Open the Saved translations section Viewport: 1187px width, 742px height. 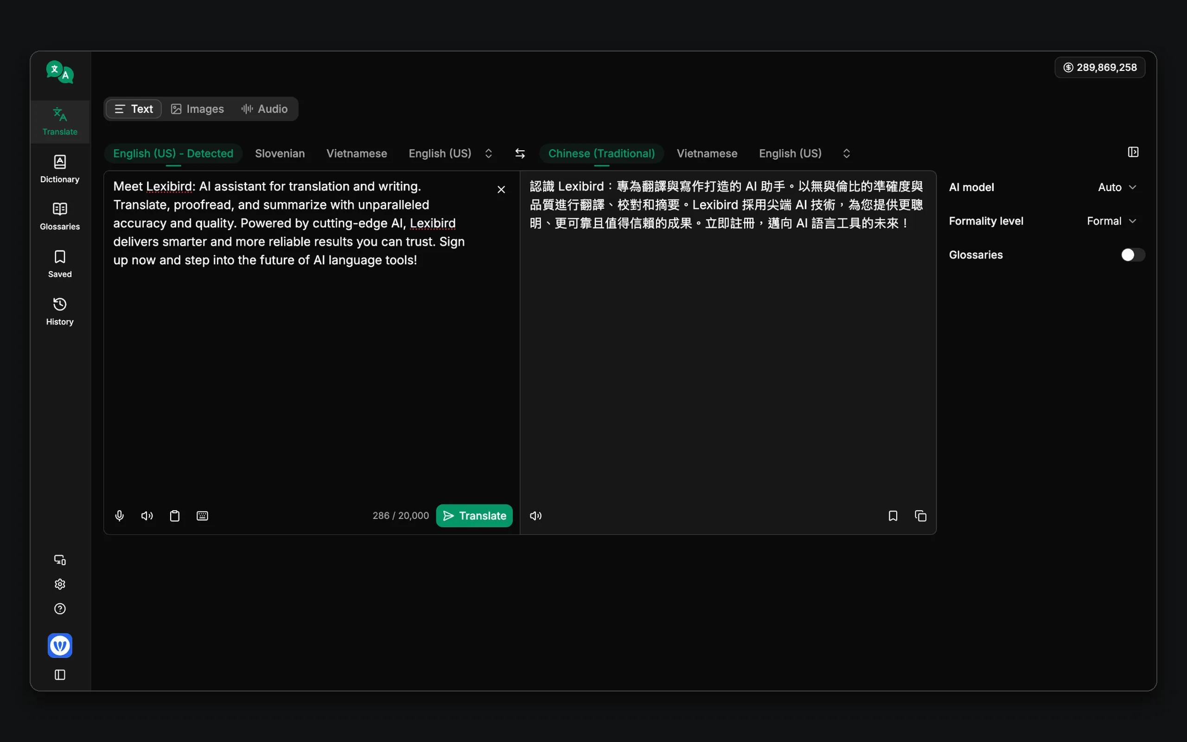coord(60,263)
